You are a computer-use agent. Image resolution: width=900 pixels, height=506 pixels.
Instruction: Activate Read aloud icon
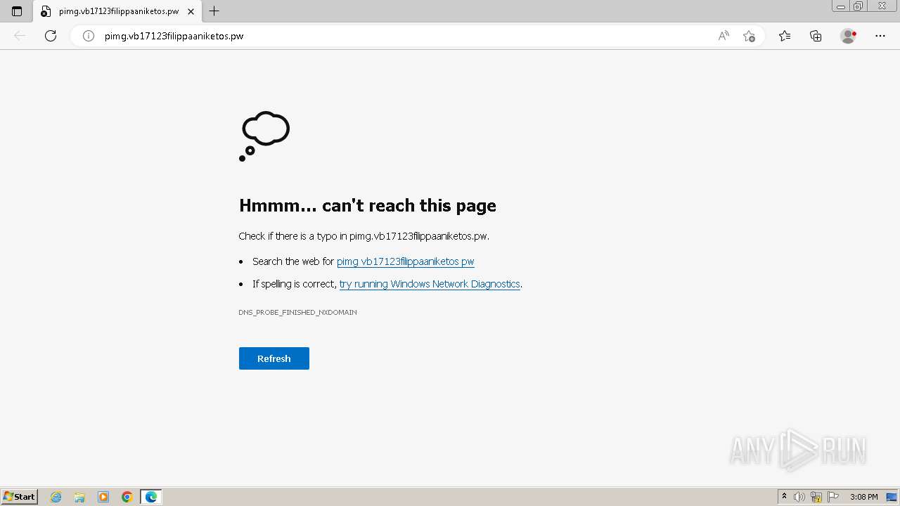[x=724, y=36]
